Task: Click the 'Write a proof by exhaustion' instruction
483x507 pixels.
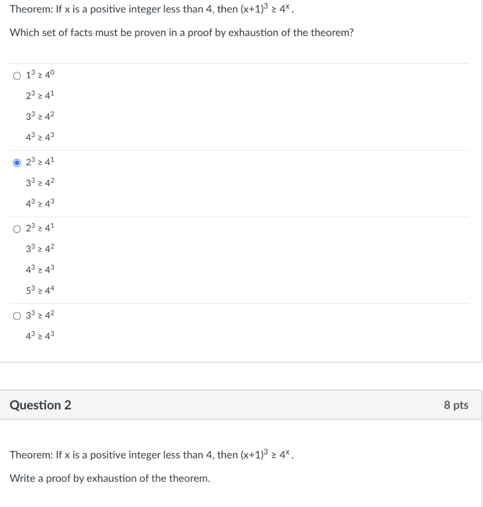Action: coord(109,478)
